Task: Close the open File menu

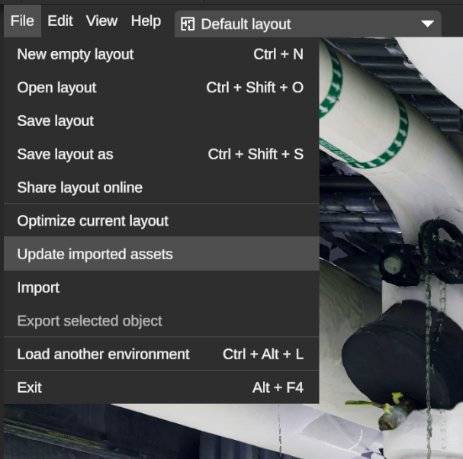Action: click(22, 21)
